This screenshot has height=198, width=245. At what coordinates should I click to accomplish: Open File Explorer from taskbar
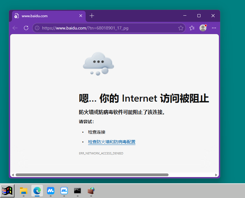click(x=24, y=191)
